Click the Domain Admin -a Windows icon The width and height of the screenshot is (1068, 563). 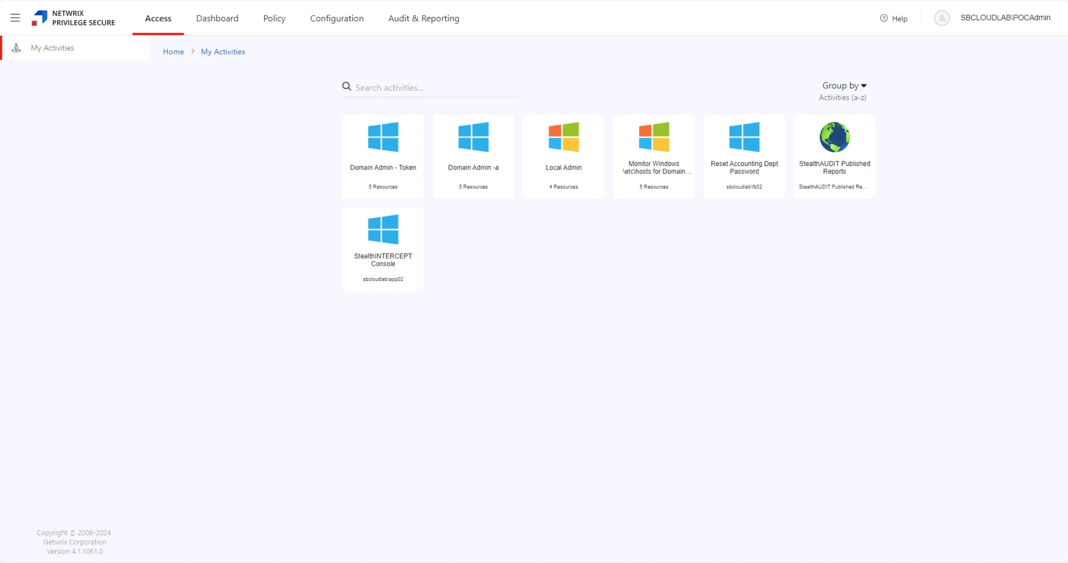(x=473, y=137)
